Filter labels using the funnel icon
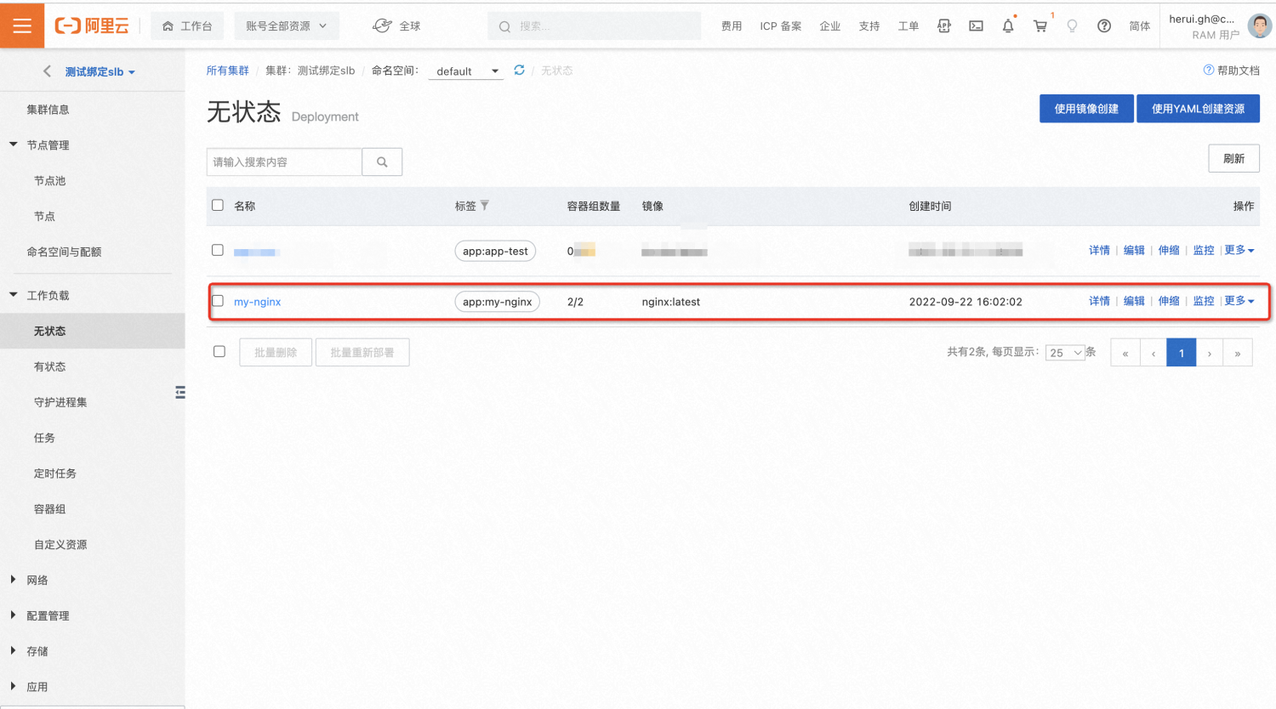 485,206
